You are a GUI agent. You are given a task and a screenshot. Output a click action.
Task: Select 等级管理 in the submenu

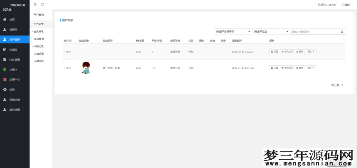(x=39, y=39)
